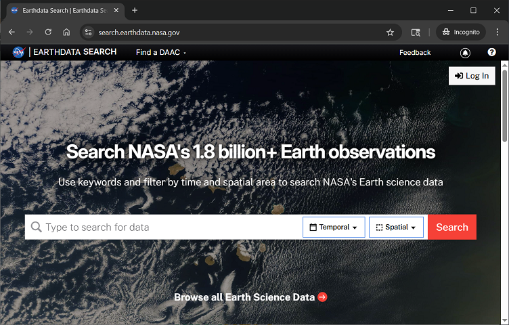The width and height of the screenshot is (509, 325).
Task: Click the scrollbar down arrow
Action: coord(504,322)
